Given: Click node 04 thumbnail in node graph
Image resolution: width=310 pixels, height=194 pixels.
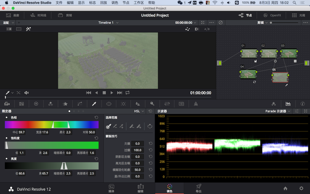Looking at the screenshot, I should click(248, 74).
